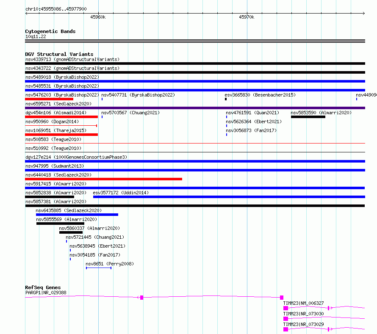Image resolution: width=377 pixels, height=334 pixels.
Task: Select nsv5407731 ByrskaBishop2022 label
Action: (x=138, y=95)
